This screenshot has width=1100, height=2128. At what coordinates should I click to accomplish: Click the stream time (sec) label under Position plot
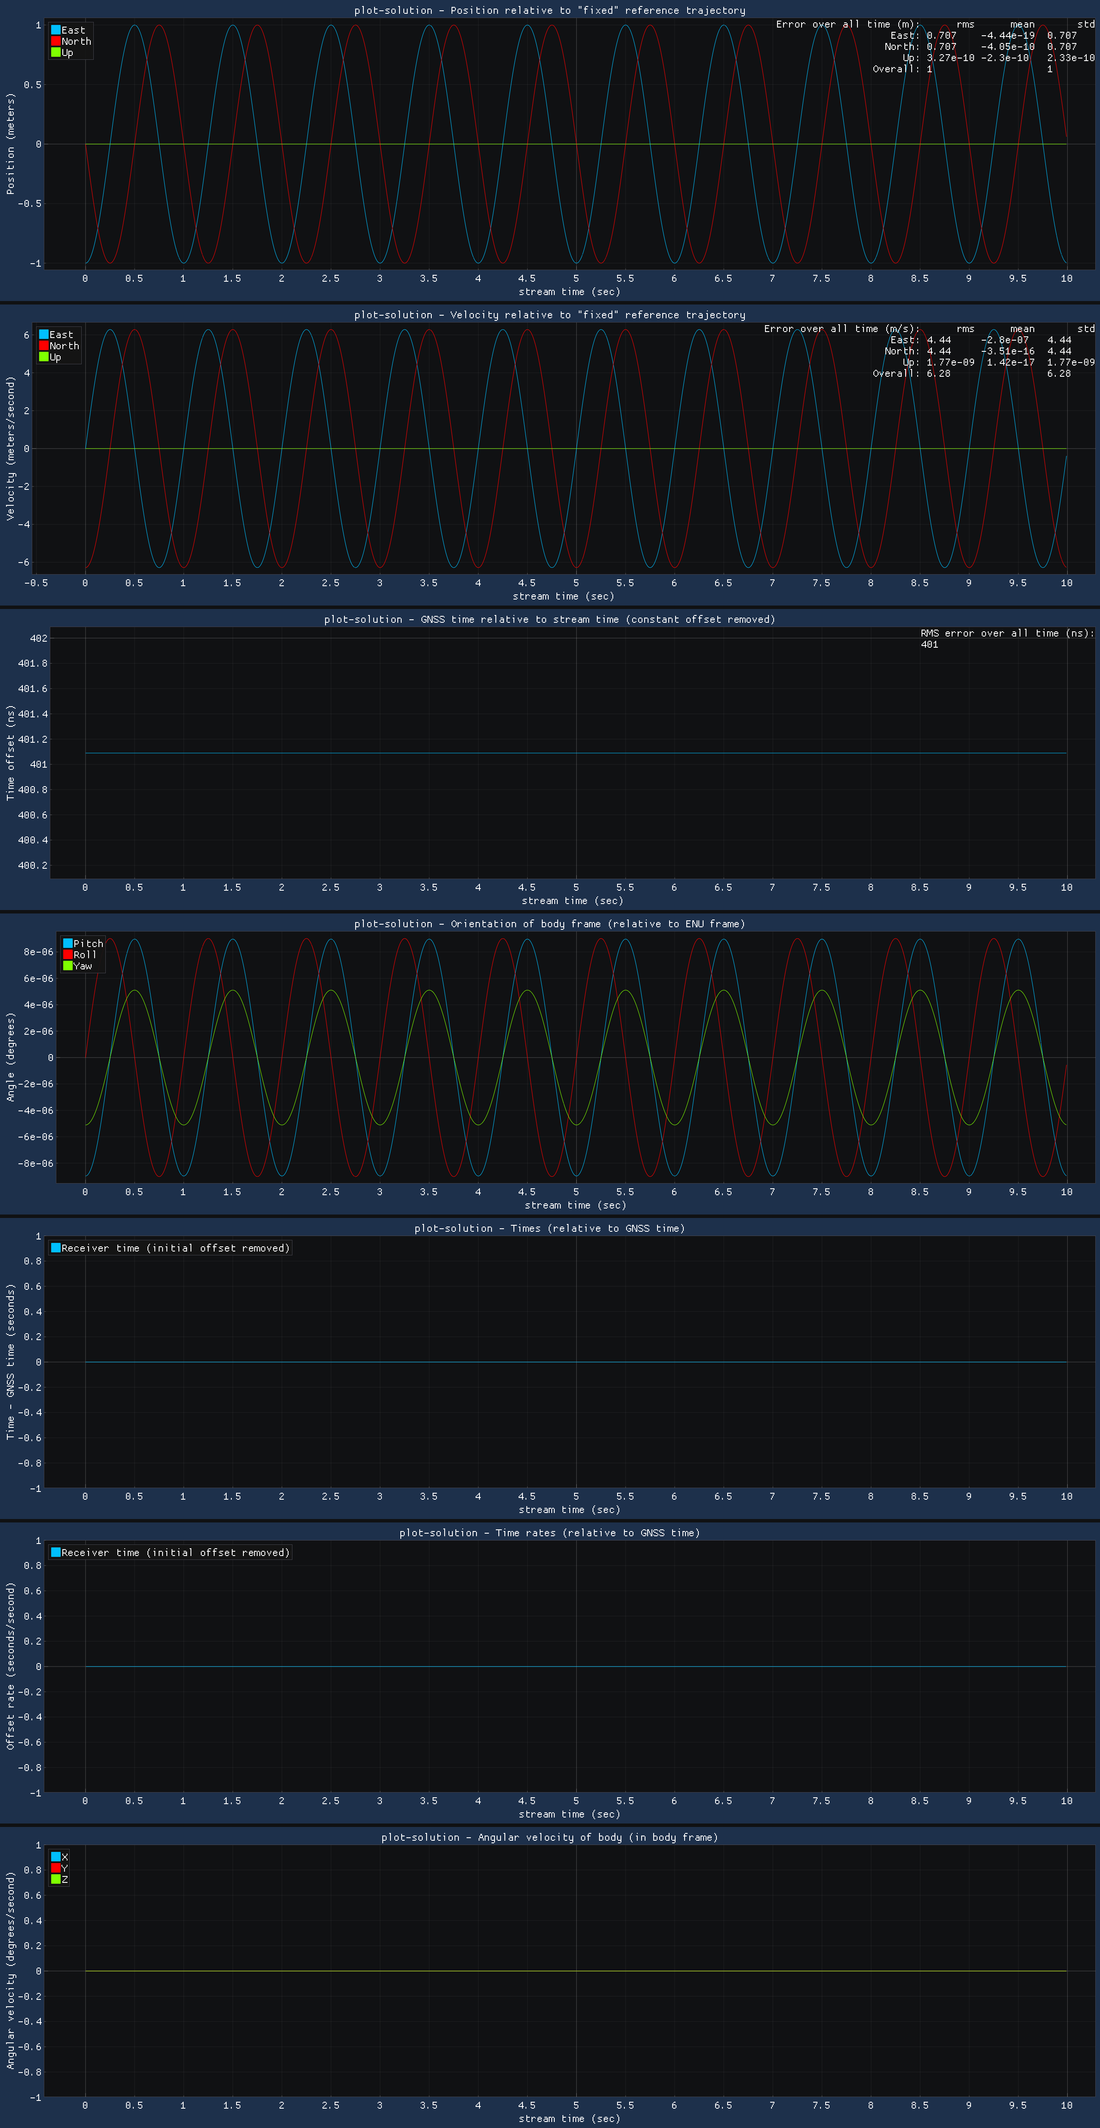[569, 292]
